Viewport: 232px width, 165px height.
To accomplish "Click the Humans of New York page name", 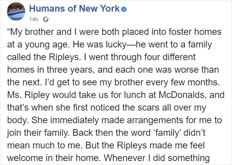I will (74, 8).
